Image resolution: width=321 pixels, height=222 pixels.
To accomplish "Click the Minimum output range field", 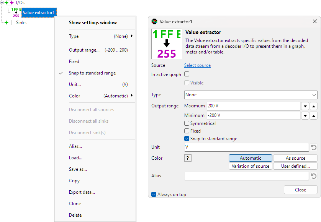I will point(254,116).
